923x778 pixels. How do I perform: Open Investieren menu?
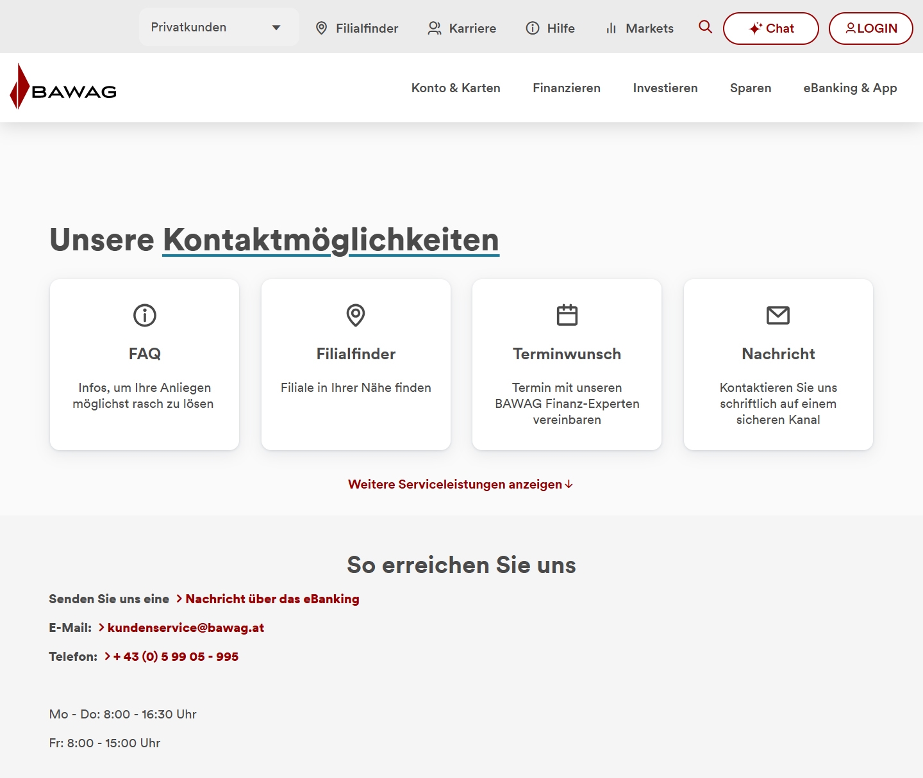click(x=665, y=88)
